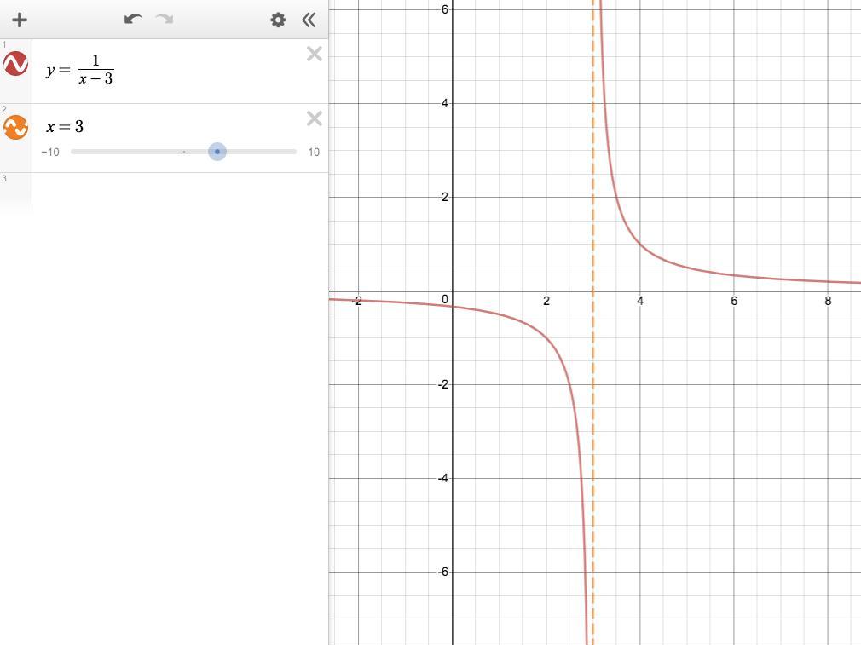
Task: Click empty expression row 3
Action: pyautogui.click(x=180, y=192)
